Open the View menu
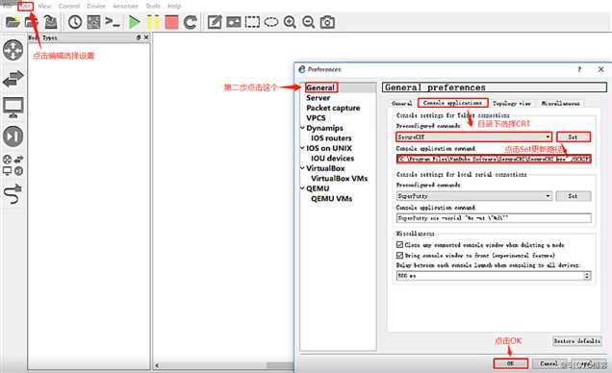612x373 pixels. (x=45, y=6)
